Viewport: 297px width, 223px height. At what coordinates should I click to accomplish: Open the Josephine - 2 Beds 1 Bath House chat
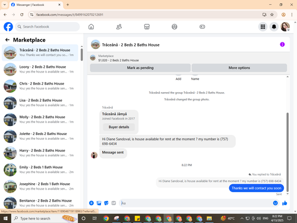click(40, 186)
